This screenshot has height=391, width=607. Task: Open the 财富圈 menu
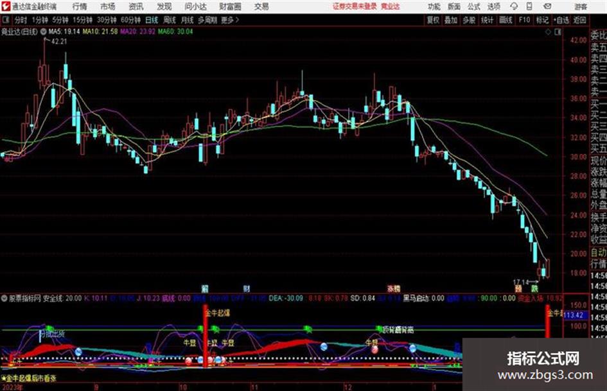pos(231,6)
